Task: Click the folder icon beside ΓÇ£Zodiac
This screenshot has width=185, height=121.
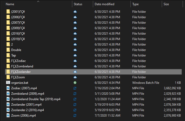Action: (x=8, y=61)
